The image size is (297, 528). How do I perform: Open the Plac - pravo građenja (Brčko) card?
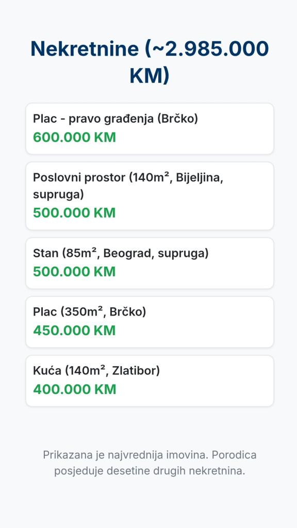[x=150, y=128]
